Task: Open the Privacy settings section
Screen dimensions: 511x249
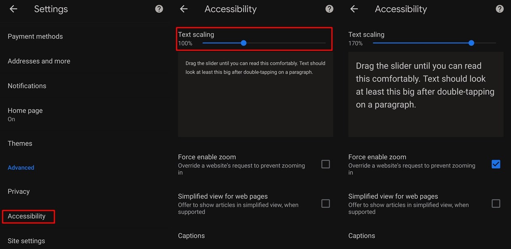Action: 18,191
